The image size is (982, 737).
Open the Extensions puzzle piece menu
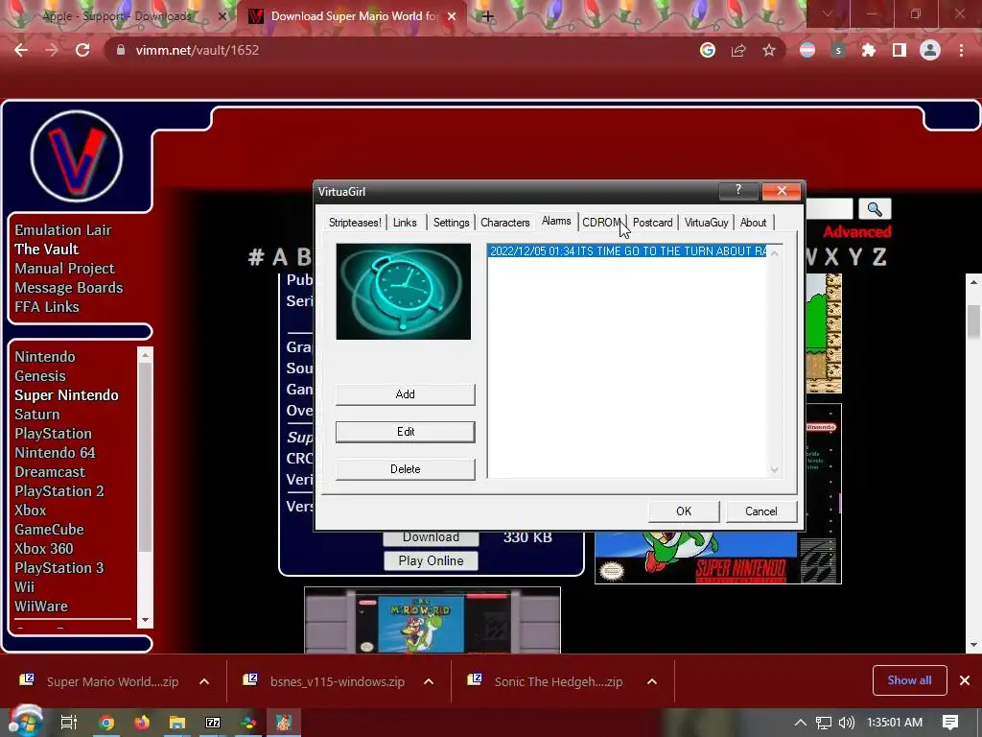pos(869,50)
